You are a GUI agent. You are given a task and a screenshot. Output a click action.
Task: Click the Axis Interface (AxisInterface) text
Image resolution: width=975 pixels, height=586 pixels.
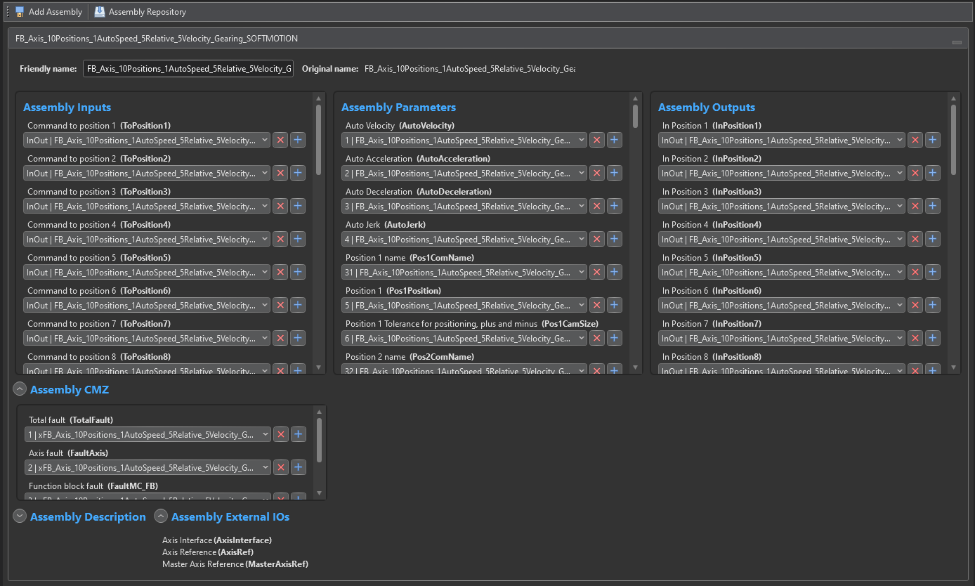pos(217,540)
